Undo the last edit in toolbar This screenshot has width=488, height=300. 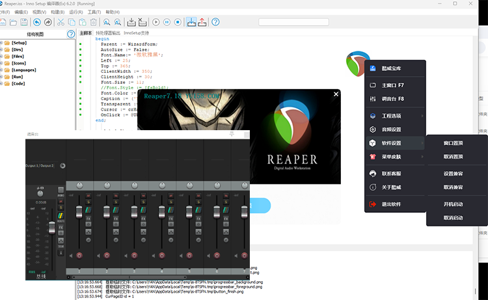tap(37, 22)
